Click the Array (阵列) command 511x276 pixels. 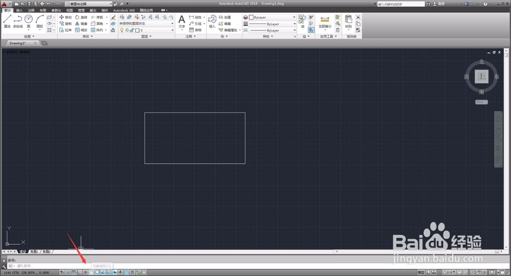(x=97, y=30)
